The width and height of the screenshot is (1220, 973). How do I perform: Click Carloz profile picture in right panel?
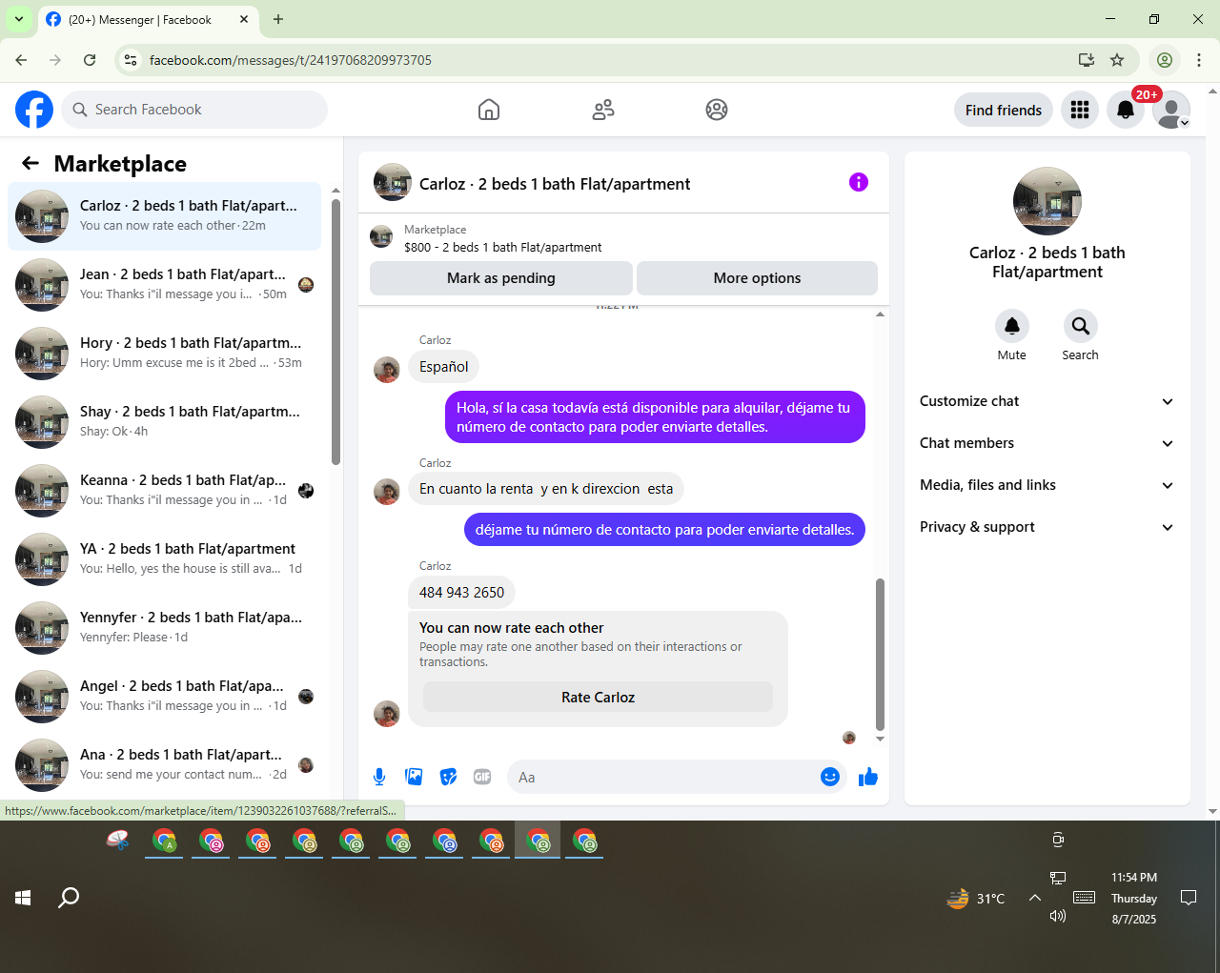coord(1047,201)
